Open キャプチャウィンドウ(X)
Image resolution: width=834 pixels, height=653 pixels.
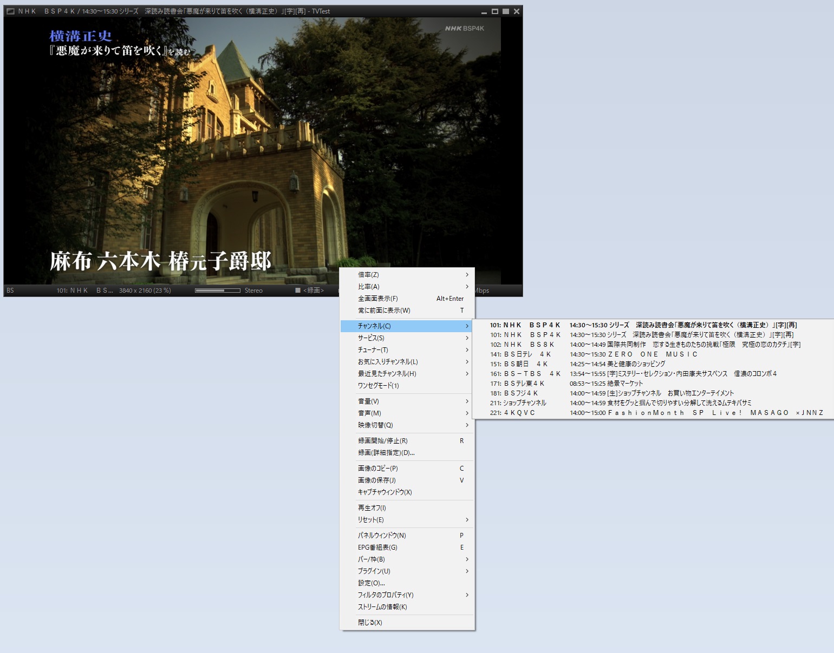(x=407, y=492)
